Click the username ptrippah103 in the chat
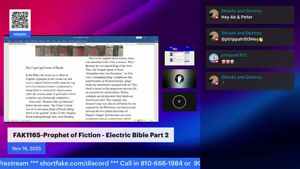Image resolution: width=300 pixels, height=169 pixels. (234, 55)
